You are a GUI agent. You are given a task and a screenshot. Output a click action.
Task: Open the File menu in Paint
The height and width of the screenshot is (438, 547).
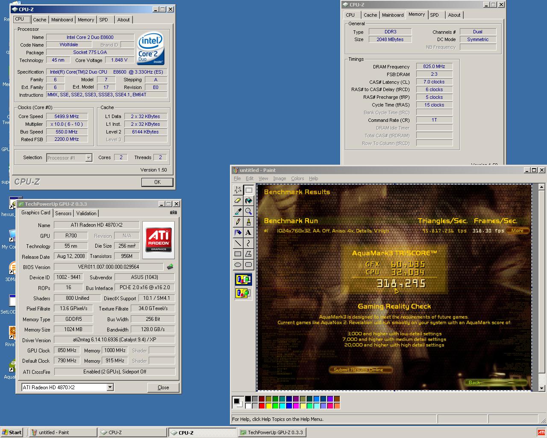[x=237, y=178]
